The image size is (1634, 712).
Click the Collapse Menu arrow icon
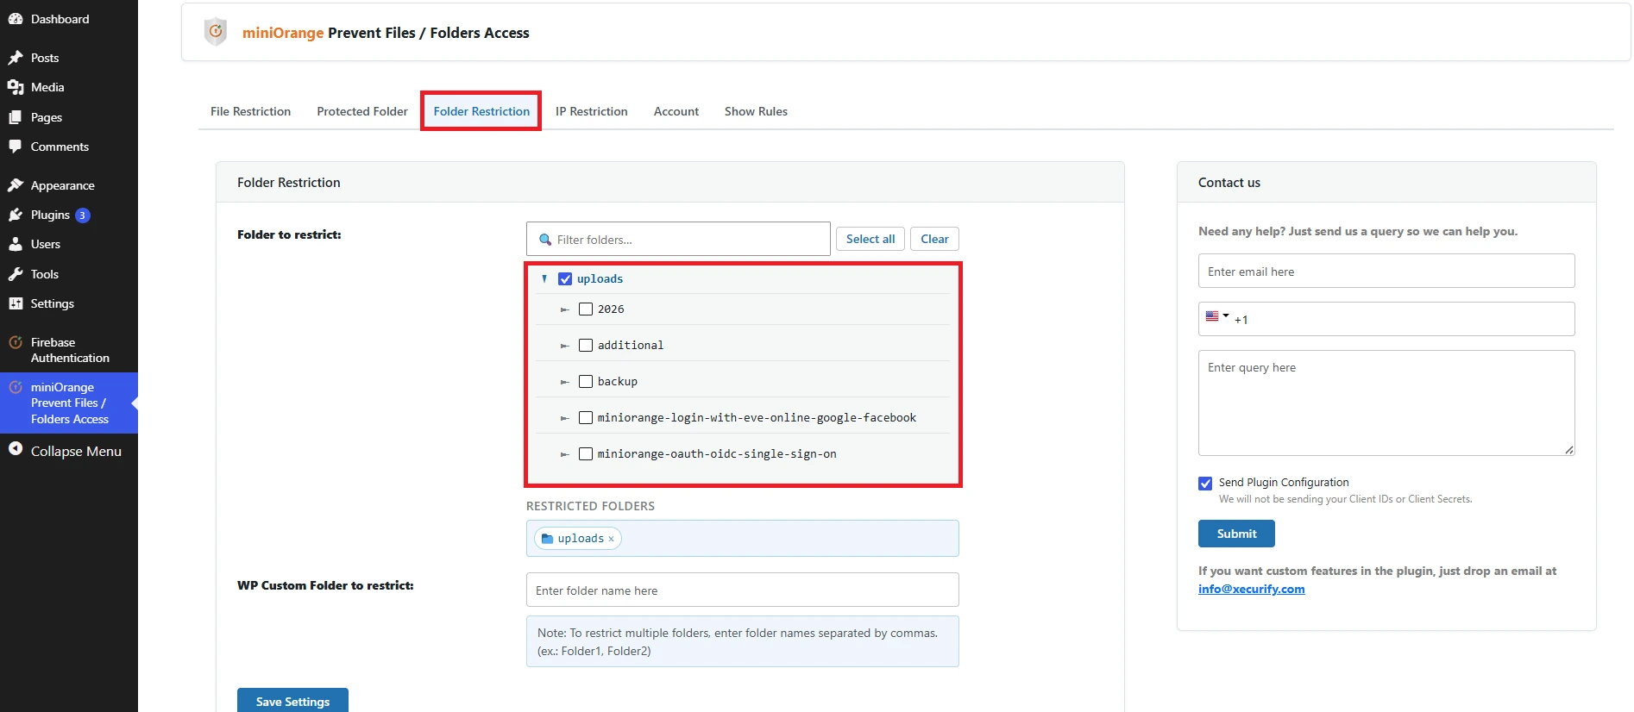pyautogui.click(x=16, y=449)
